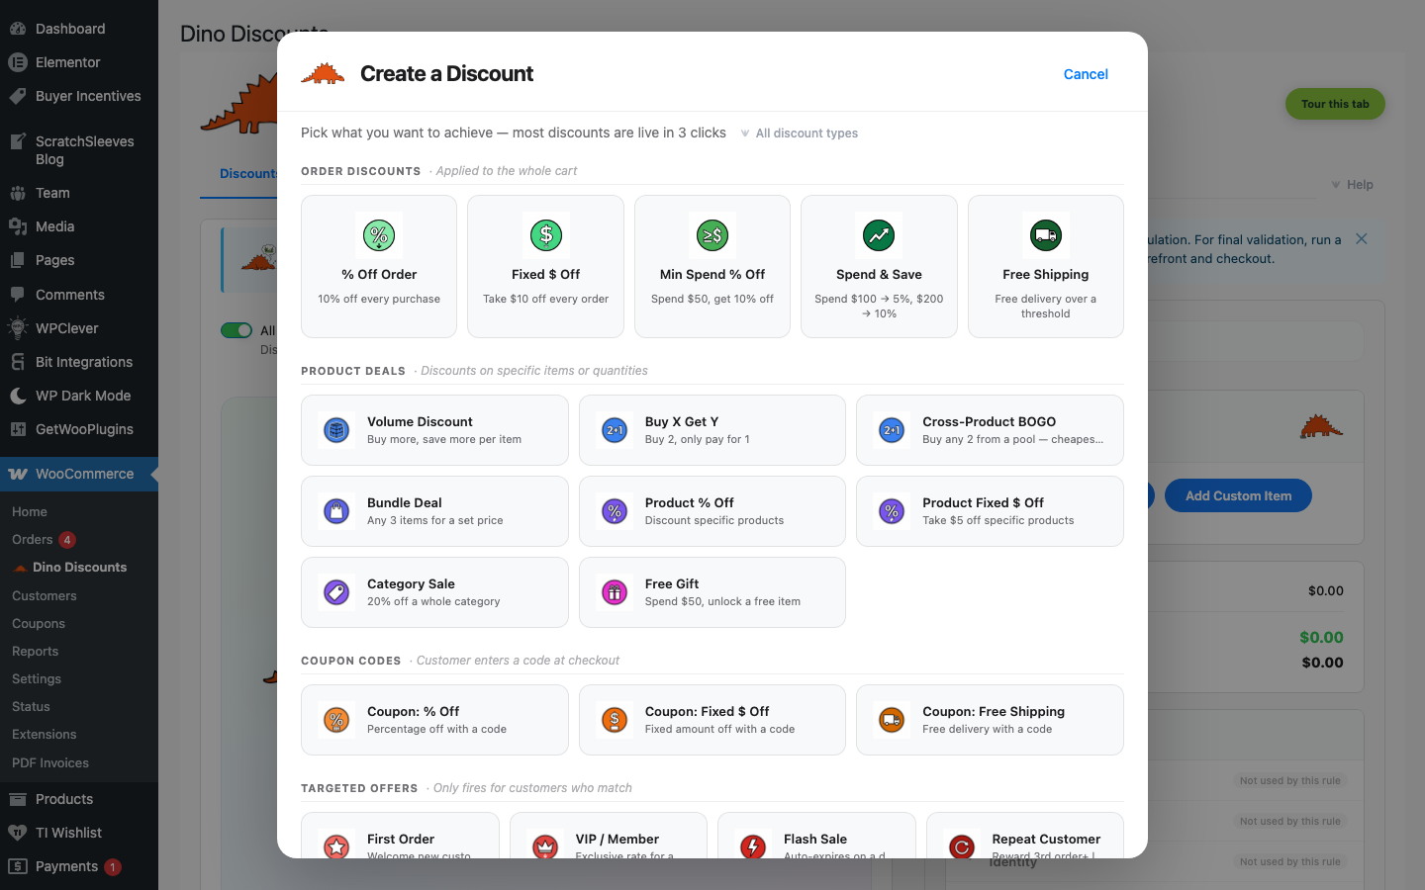Screen dimensions: 1425x890
Task: Toggle the green All switch behind dialog
Action: click(237, 330)
